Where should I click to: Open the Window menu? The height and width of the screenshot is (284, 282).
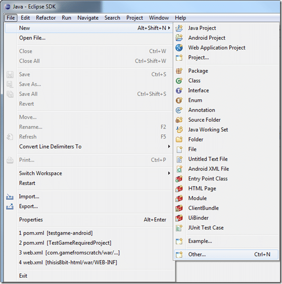click(x=159, y=18)
